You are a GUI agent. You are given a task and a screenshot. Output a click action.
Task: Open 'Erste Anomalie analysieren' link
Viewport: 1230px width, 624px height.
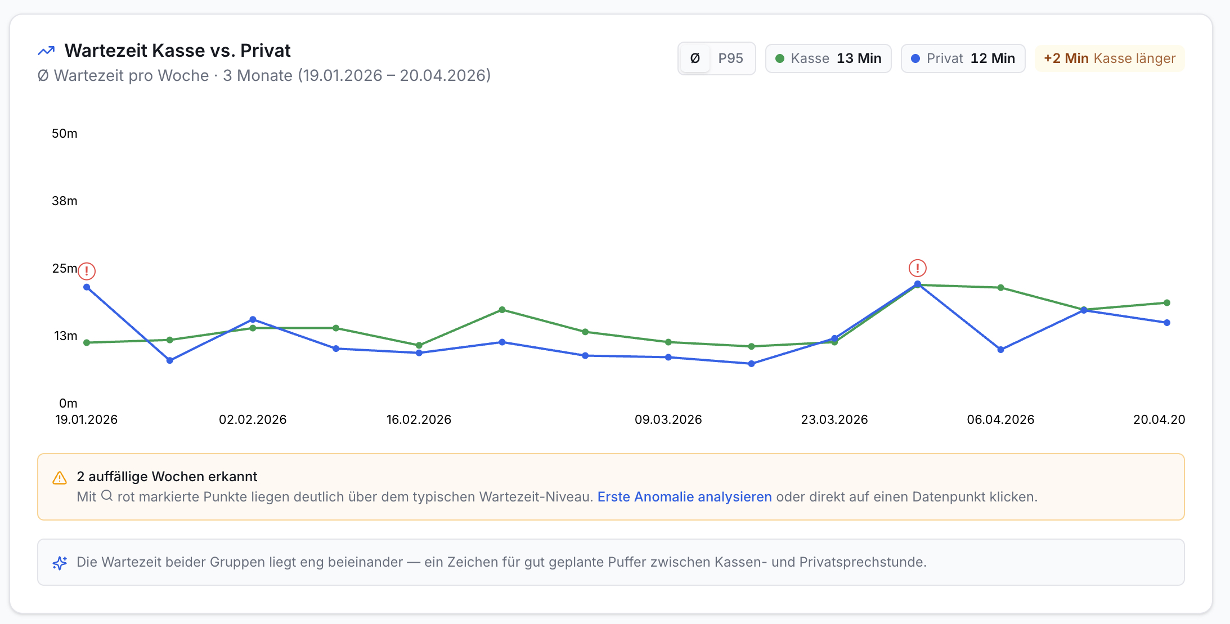pyautogui.click(x=684, y=497)
